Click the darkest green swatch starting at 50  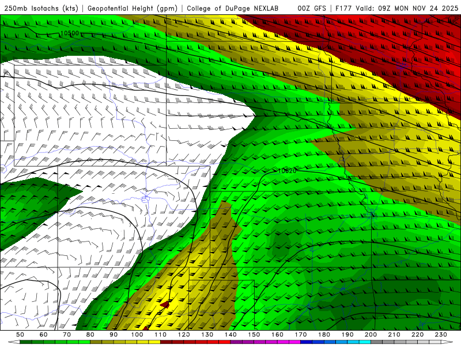[26, 342]
